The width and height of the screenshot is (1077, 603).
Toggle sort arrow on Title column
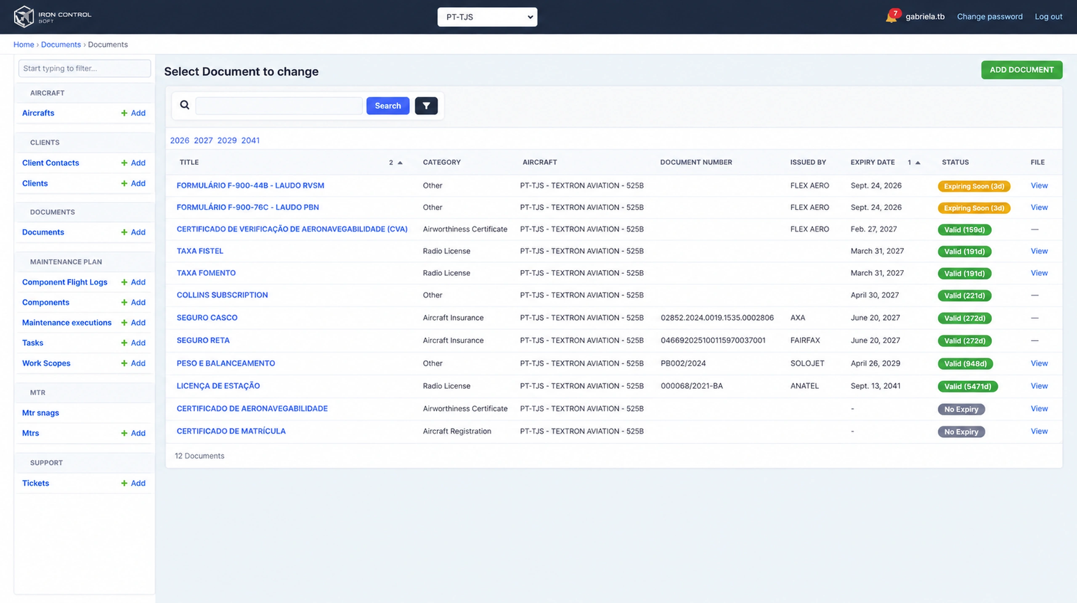400,163
